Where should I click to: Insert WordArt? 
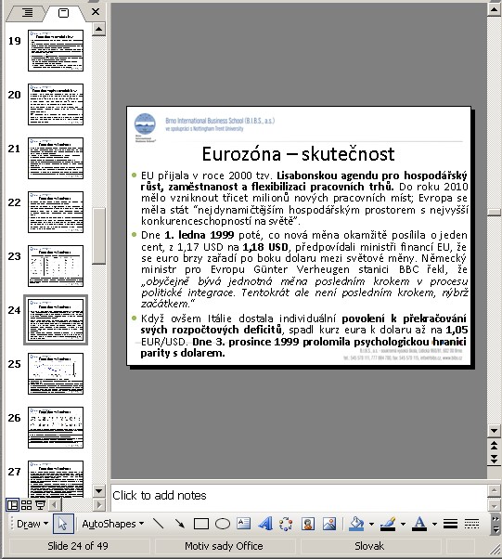(x=265, y=524)
